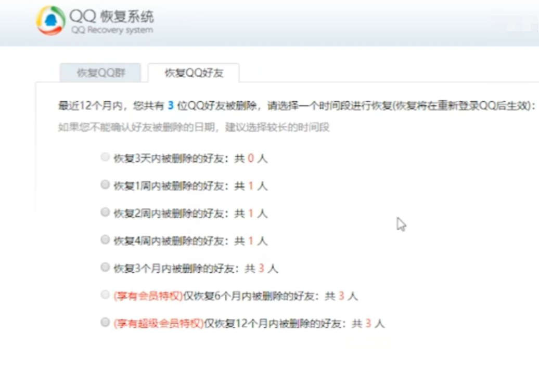Screen dimensions: 539x372
Task: Select radio for recovering friends deleted within 2 weeks
Action: [x=105, y=212]
